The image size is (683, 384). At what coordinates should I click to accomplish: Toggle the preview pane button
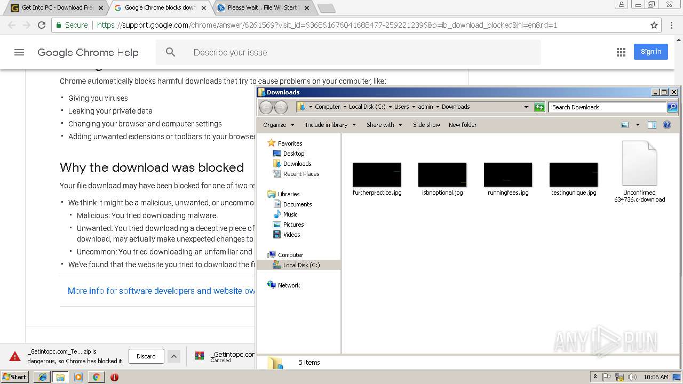tap(652, 125)
